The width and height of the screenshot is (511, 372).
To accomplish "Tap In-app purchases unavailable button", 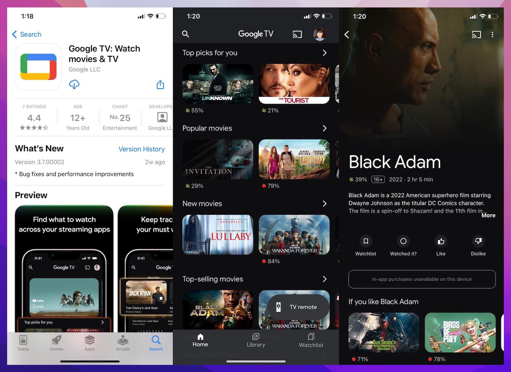I will [422, 279].
